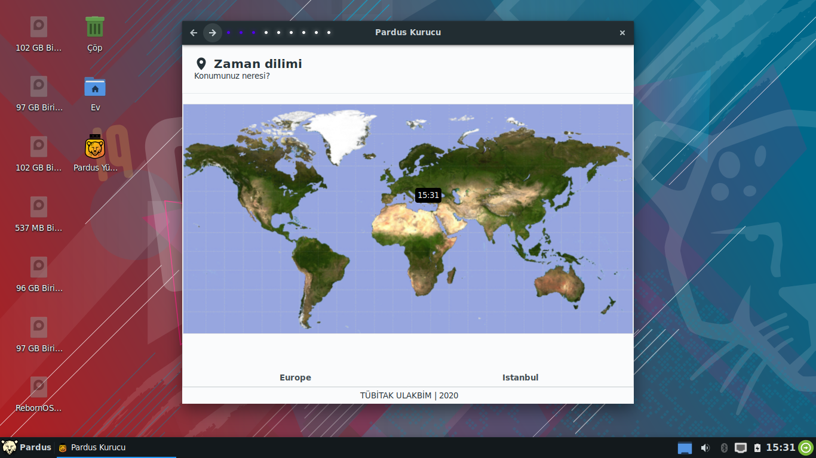Click the Bluetooth tray icon
This screenshot has width=816, height=458.
pyautogui.click(x=724, y=448)
